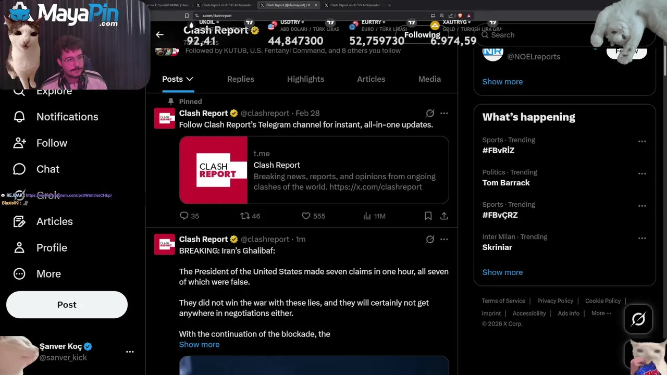Open the Articles icon in the sidebar
This screenshot has width=667, height=375.
tap(19, 221)
